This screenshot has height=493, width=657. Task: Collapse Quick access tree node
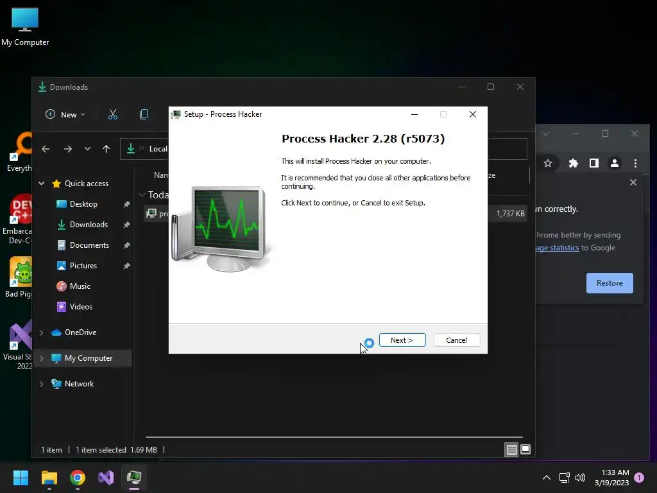(x=42, y=183)
